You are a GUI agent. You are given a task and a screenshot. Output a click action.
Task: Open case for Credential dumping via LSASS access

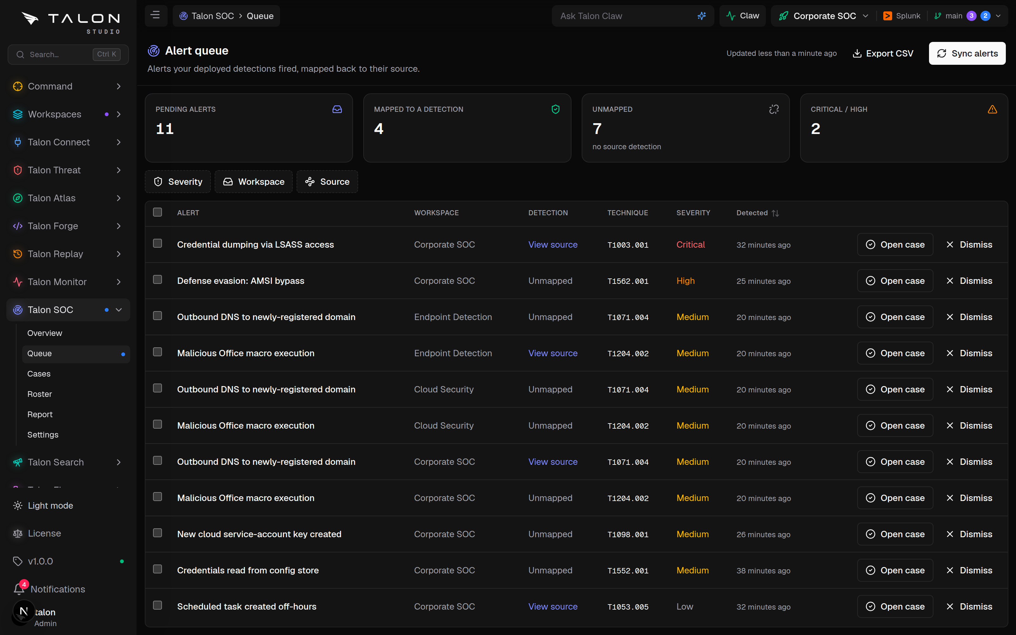(895, 244)
